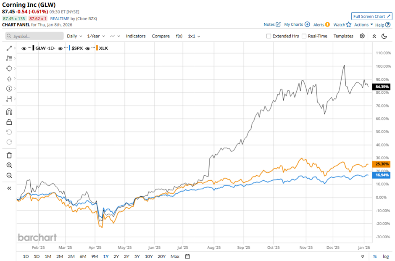Collapse the drawing tools sidebar
The image size is (395, 261).
(9, 188)
